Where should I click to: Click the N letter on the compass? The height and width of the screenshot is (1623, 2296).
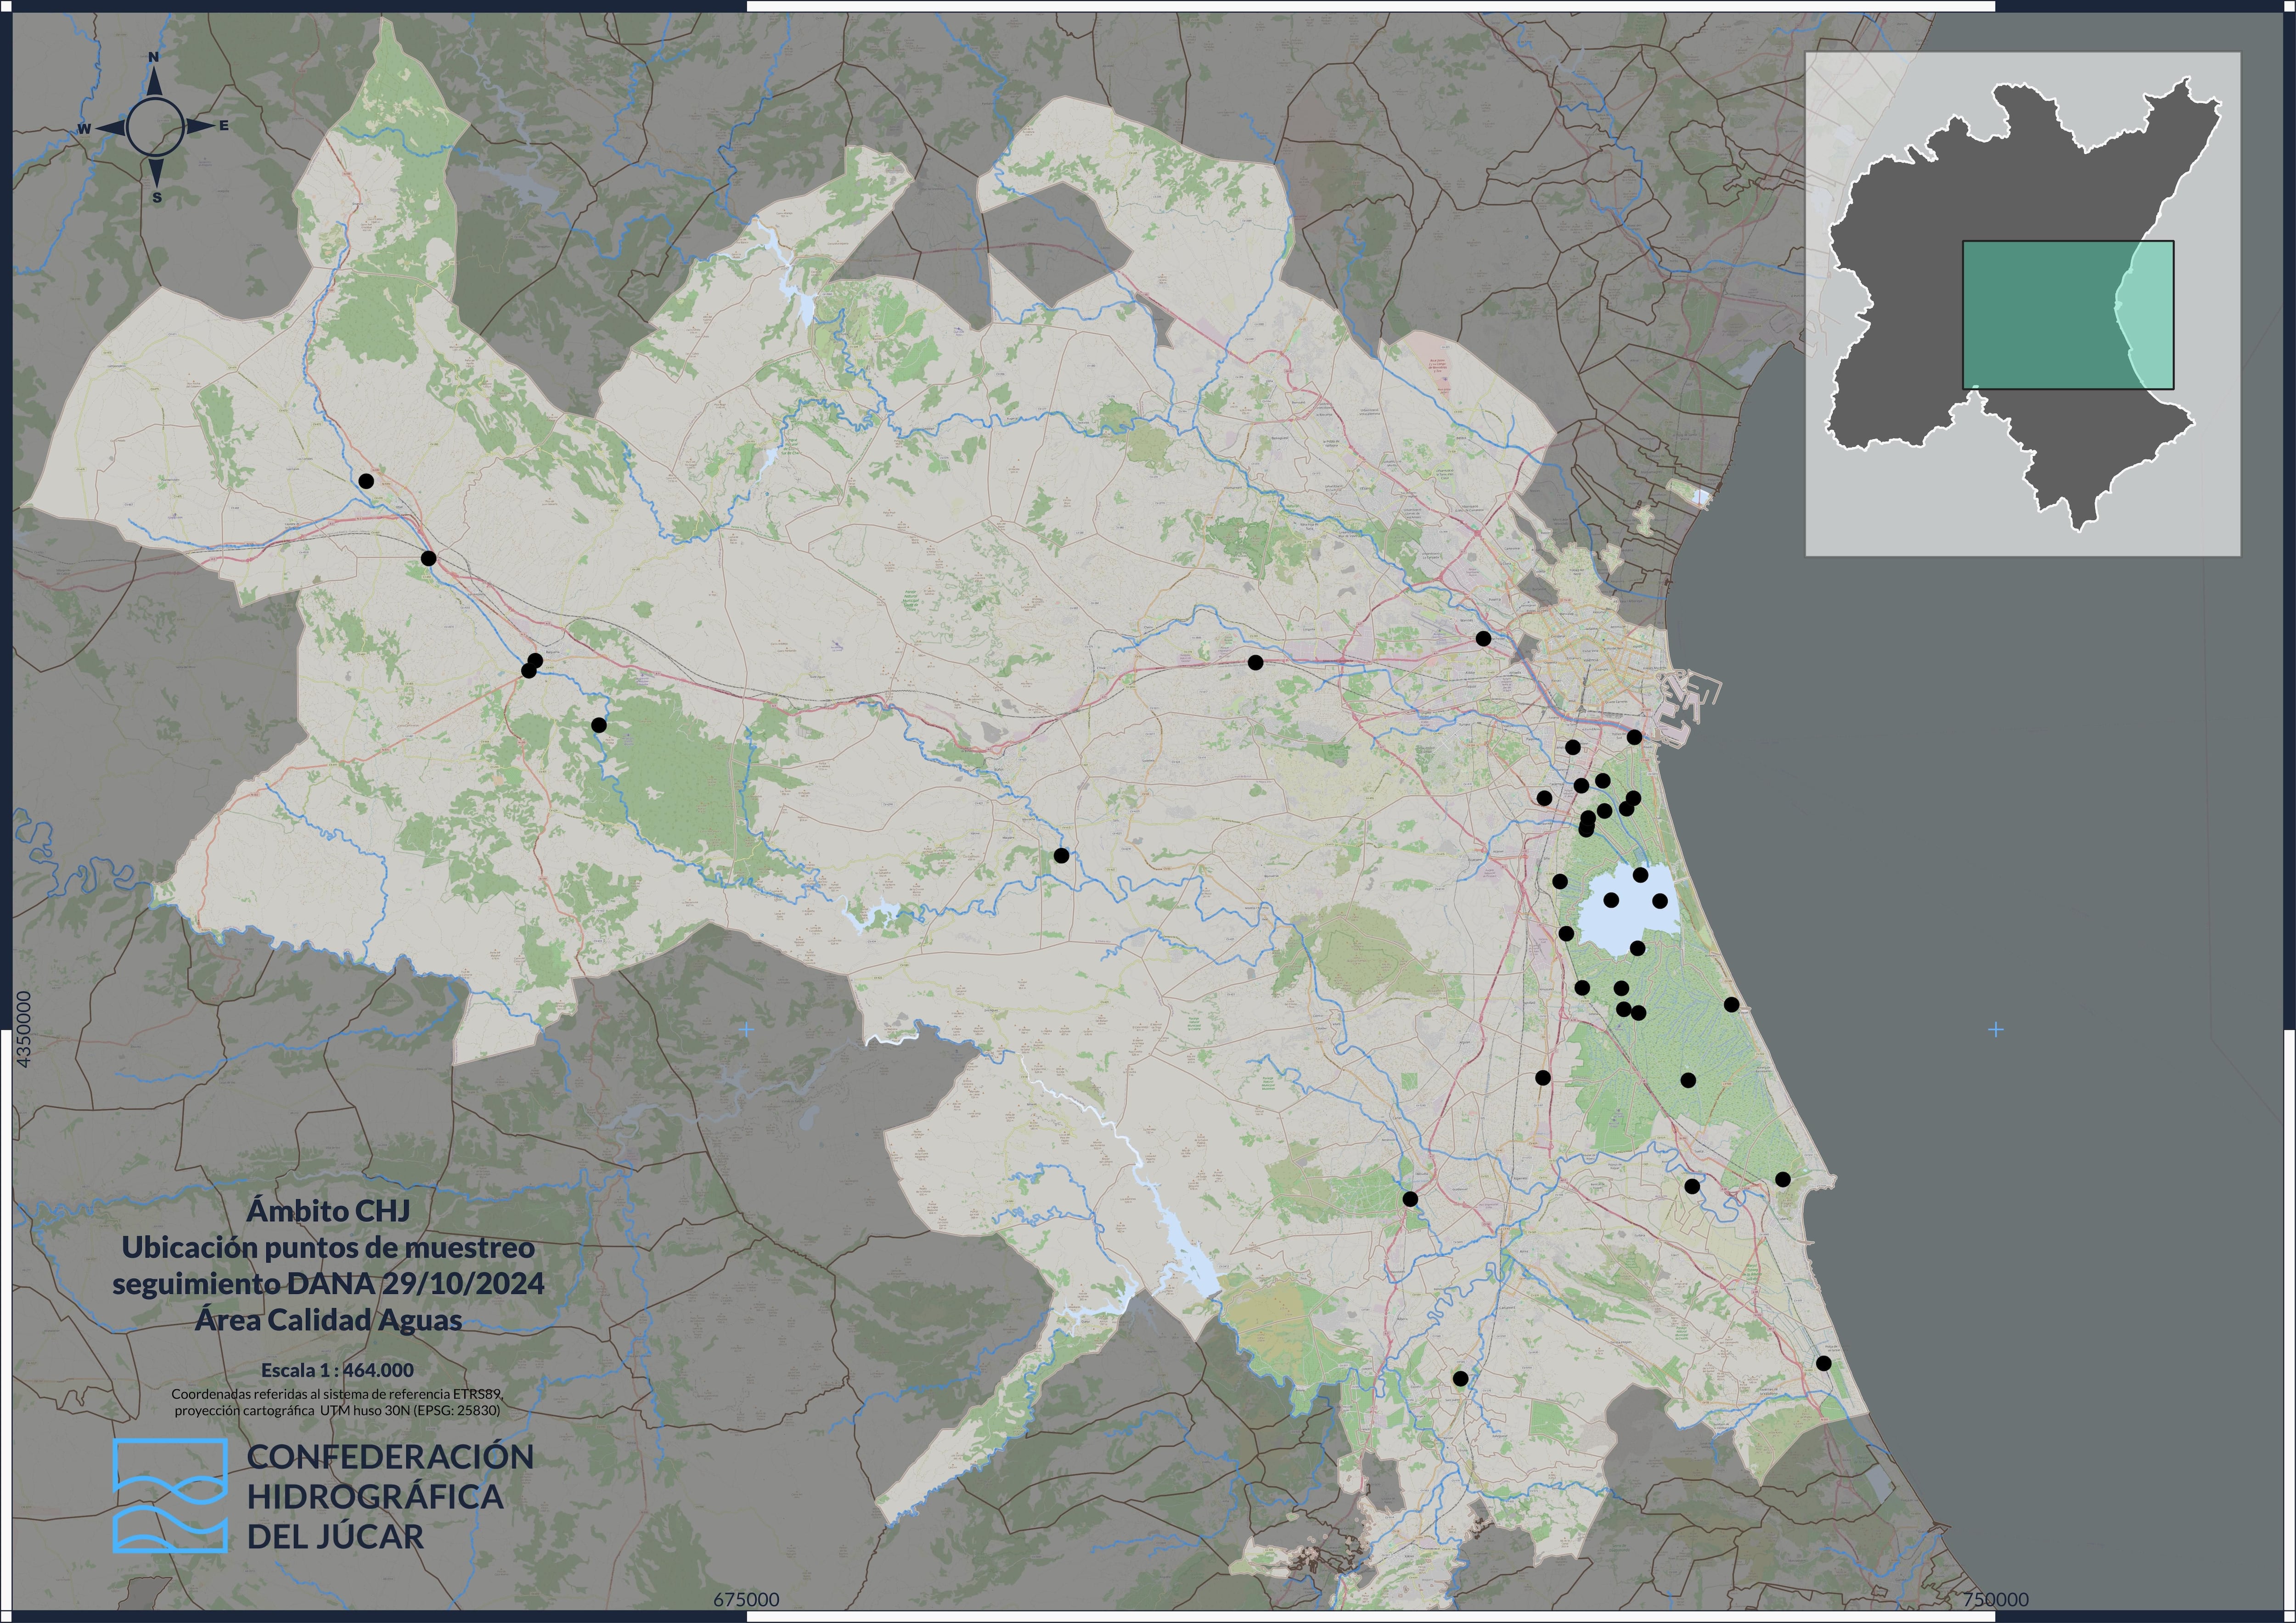pos(154,58)
